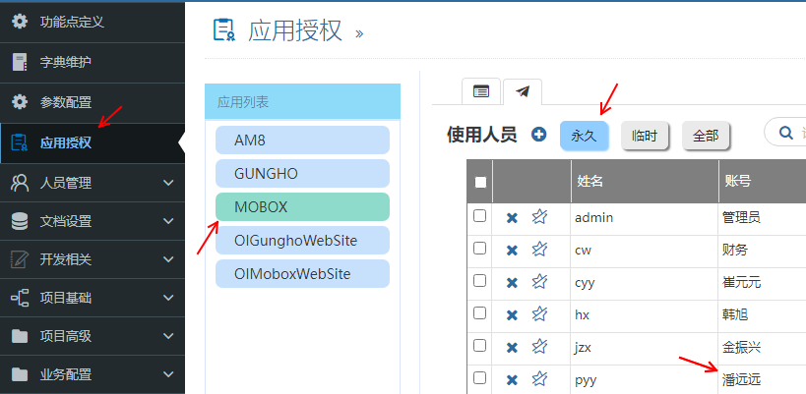Select OIMoboxWebSite in the application list
806x394 pixels.
click(x=302, y=273)
